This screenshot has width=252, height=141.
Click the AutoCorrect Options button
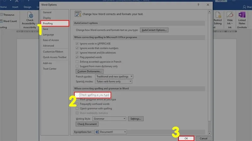(x=154, y=30)
